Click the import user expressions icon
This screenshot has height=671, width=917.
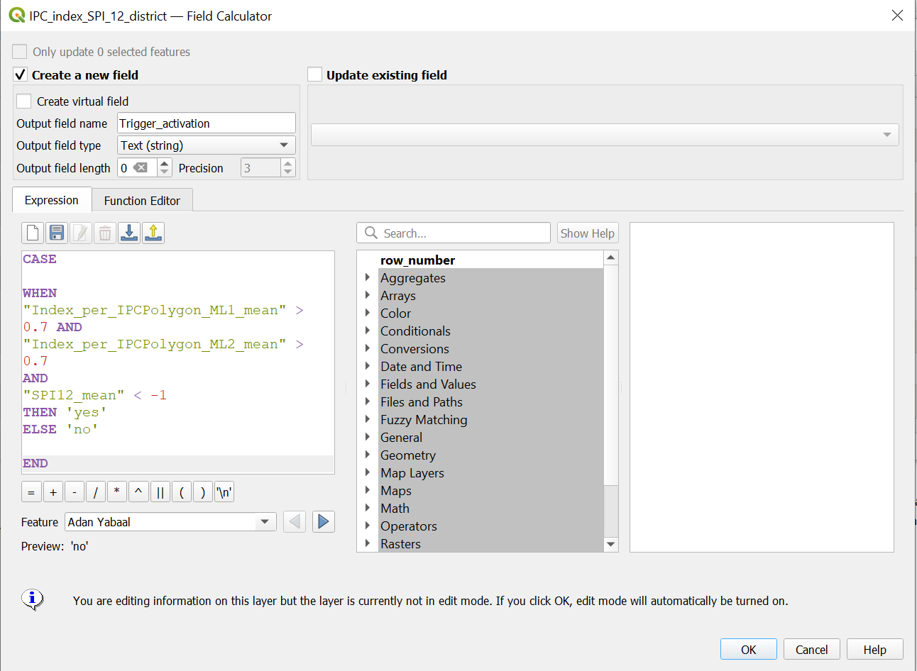(129, 233)
